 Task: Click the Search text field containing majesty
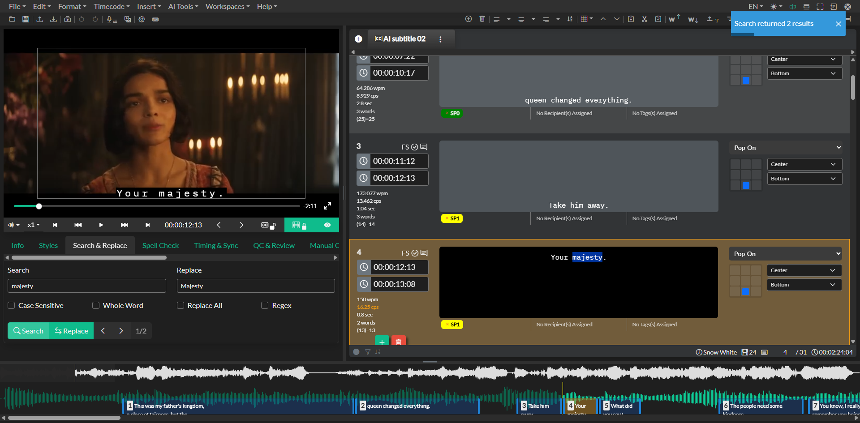pos(87,286)
